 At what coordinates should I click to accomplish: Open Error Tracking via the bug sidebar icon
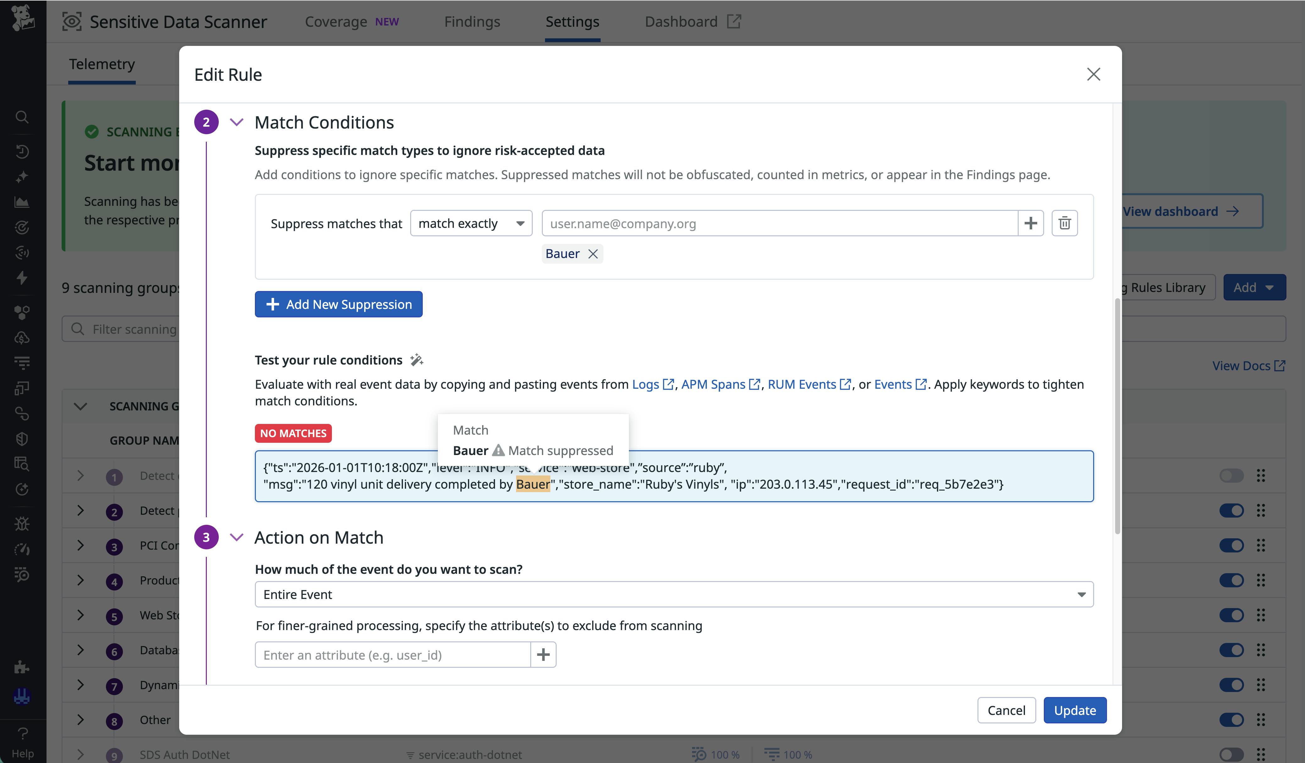pyautogui.click(x=22, y=523)
